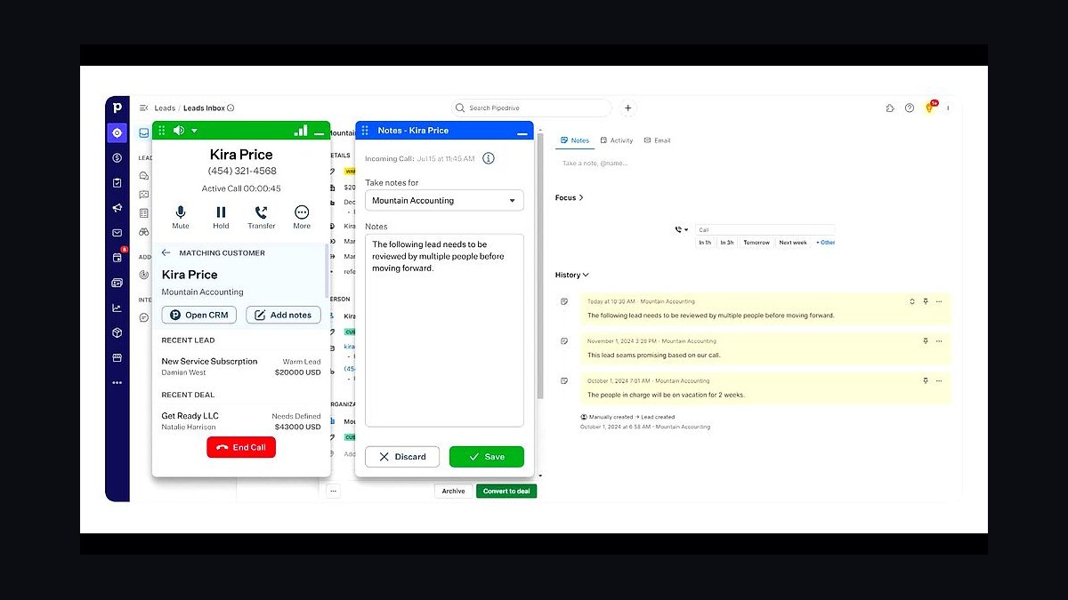Viewport: 1068px width, 600px height.
Task: Click the Open CRM button
Action: pos(199,315)
